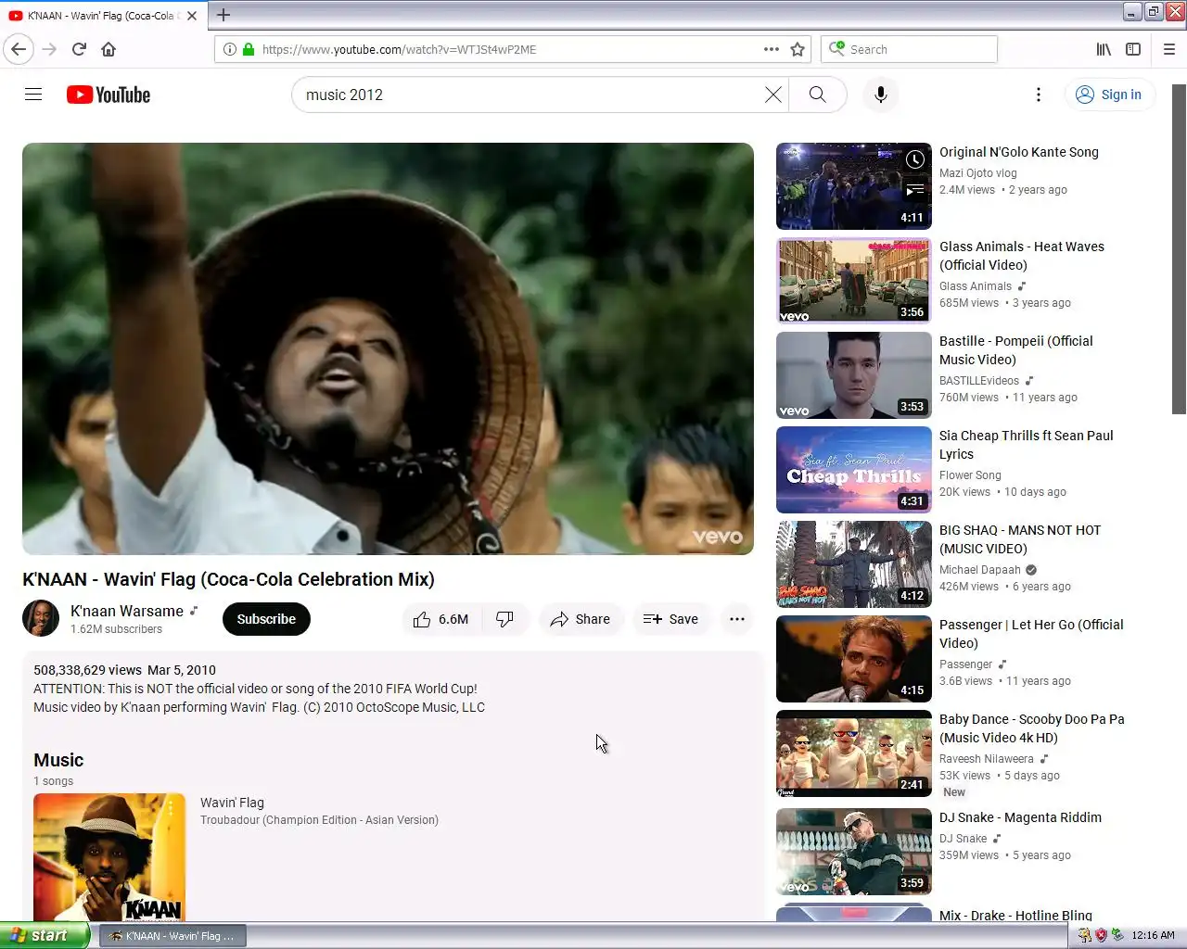Subscribe to K'naan Warsame

(266, 619)
